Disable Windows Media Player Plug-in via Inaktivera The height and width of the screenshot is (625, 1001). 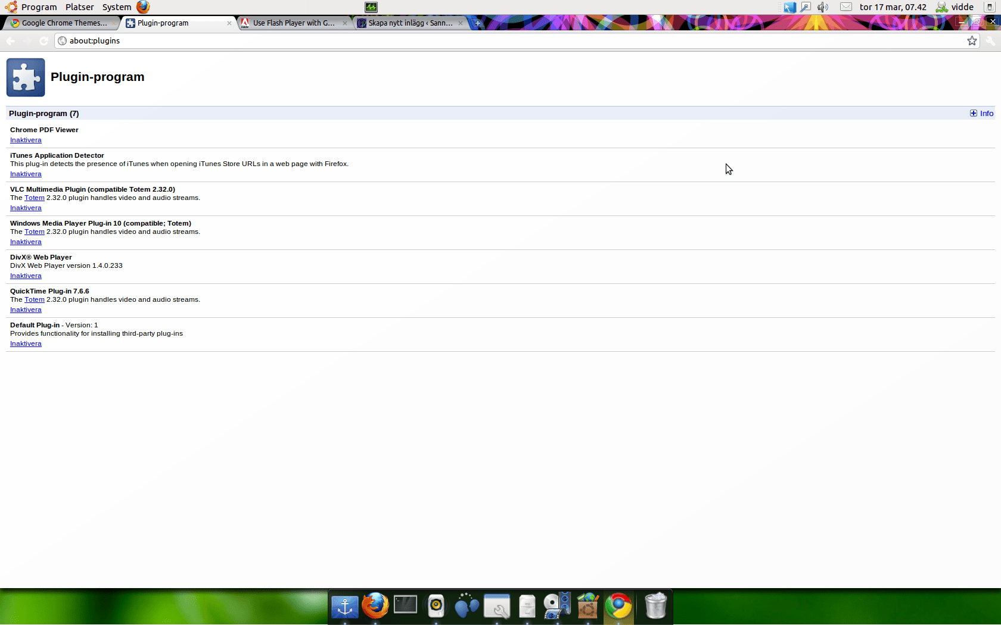(x=26, y=242)
